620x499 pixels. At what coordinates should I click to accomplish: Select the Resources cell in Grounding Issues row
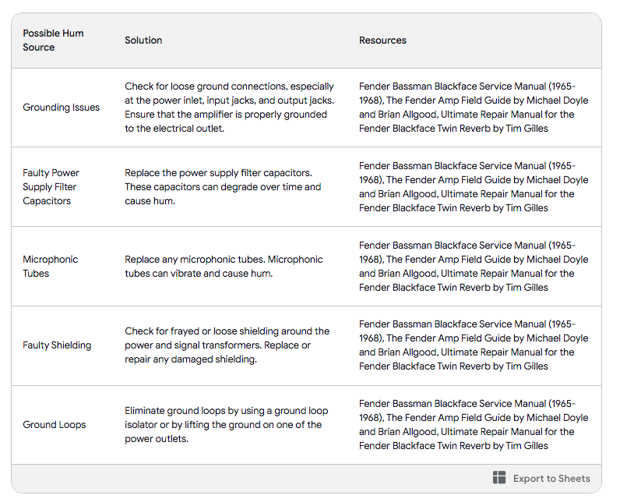[x=474, y=108]
